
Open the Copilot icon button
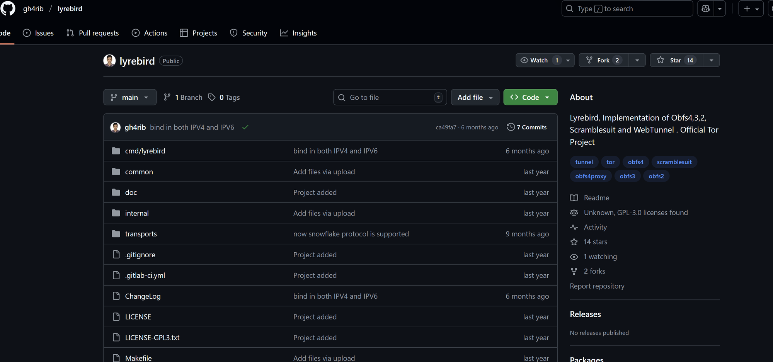[706, 8]
